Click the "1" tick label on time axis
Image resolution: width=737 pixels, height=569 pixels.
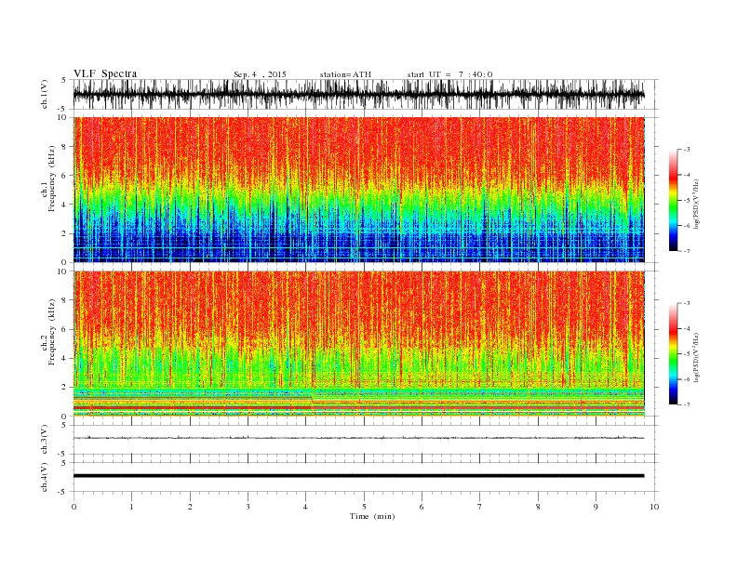tap(131, 507)
